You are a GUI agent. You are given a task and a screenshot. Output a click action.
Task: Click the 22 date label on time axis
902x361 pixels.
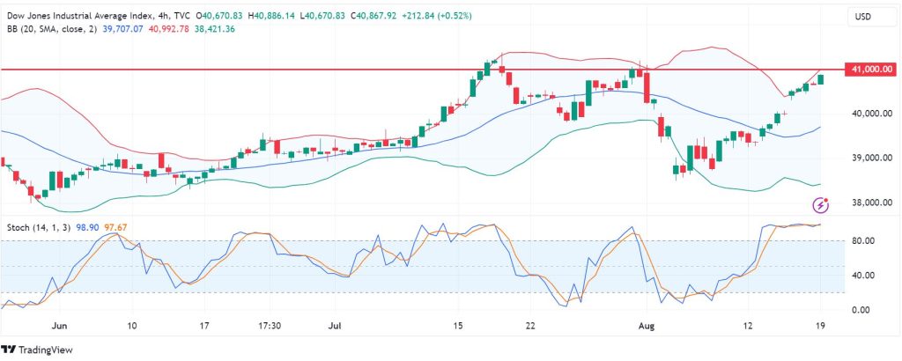pos(530,326)
